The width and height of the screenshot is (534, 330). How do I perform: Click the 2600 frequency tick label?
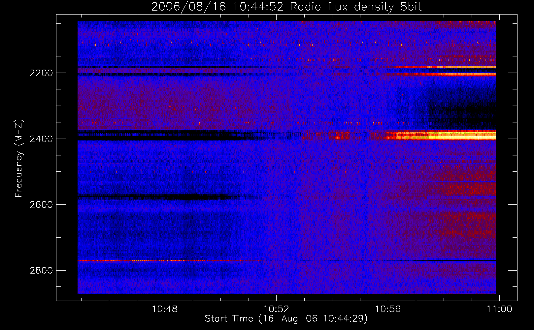(41, 205)
